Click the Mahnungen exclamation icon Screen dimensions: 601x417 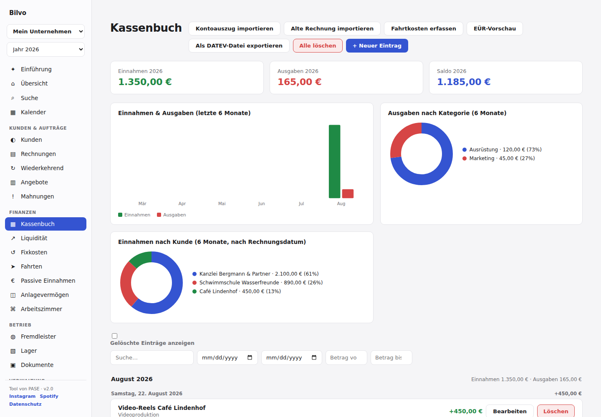[x=13, y=196]
